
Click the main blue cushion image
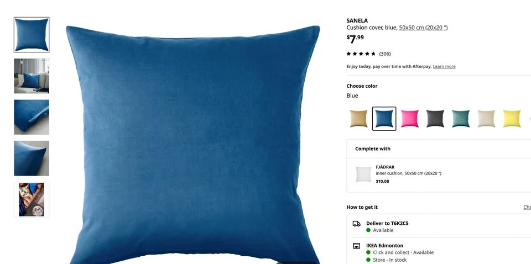pyautogui.click(x=193, y=145)
